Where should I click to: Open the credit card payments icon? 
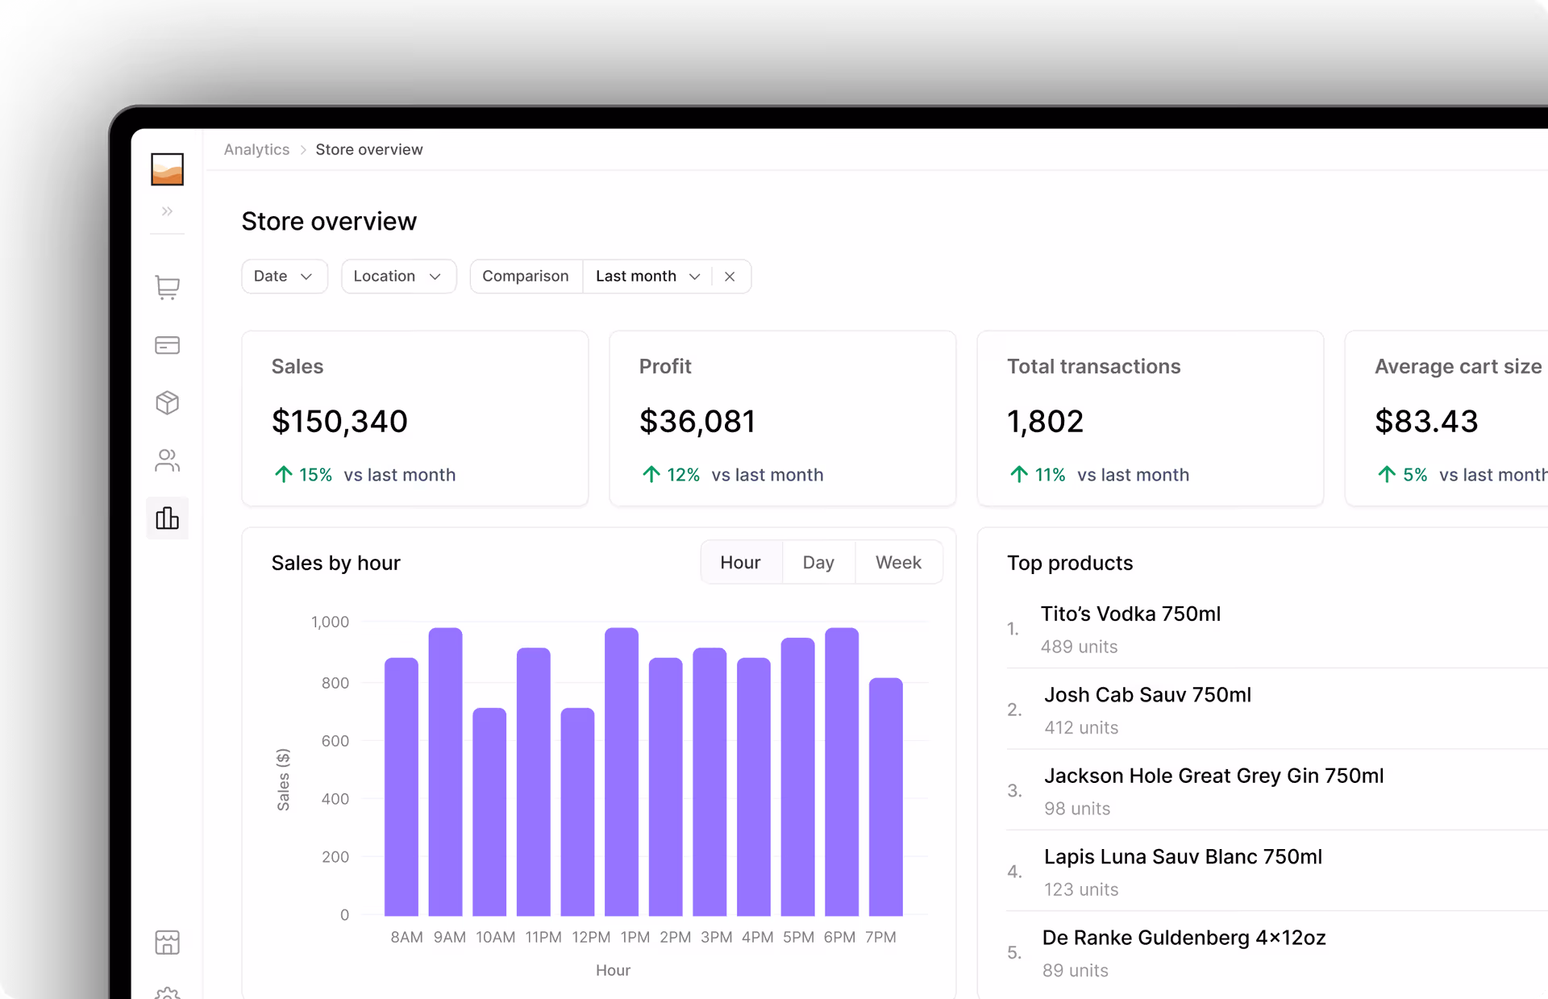[167, 345]
